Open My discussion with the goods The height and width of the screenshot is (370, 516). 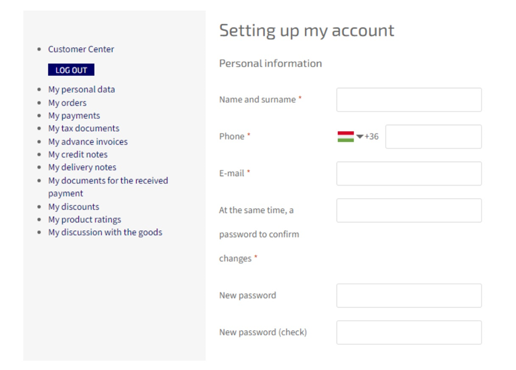(x=105, y=232)
